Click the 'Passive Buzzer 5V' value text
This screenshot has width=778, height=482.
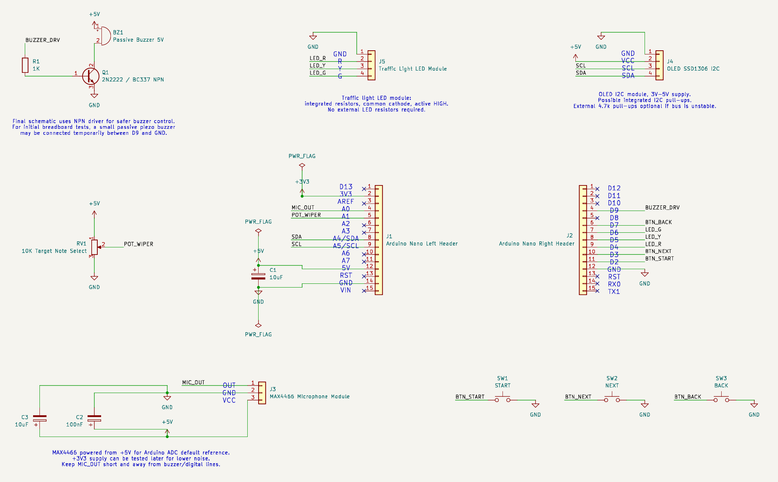138,40
